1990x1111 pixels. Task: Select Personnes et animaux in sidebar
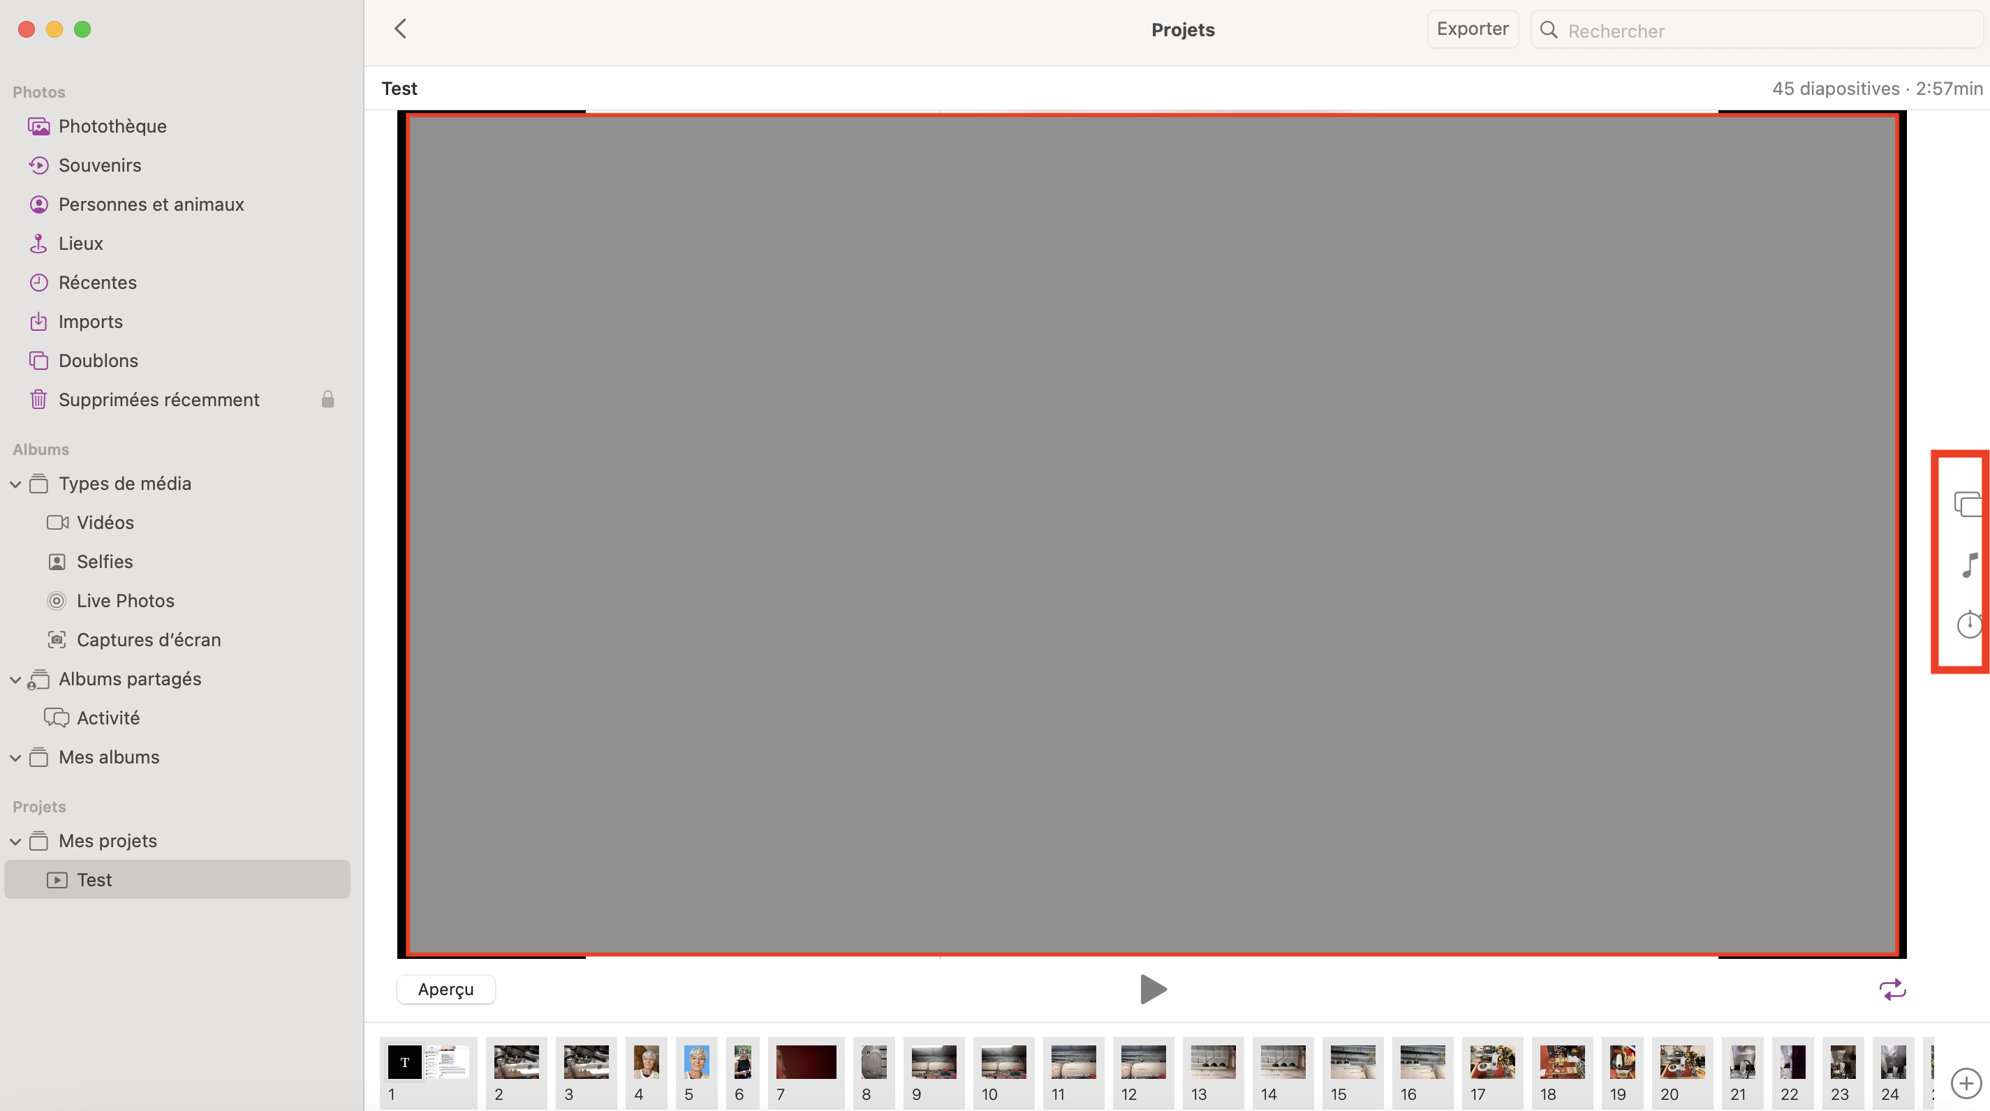pos(151,204)
